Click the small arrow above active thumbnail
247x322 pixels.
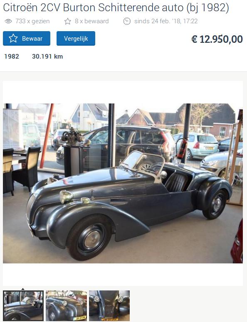click(x=23, y=289)
